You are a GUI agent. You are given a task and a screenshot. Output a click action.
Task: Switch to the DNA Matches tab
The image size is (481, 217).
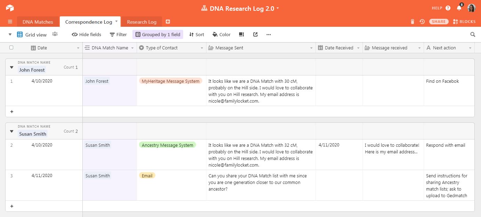tap(38, 22)
